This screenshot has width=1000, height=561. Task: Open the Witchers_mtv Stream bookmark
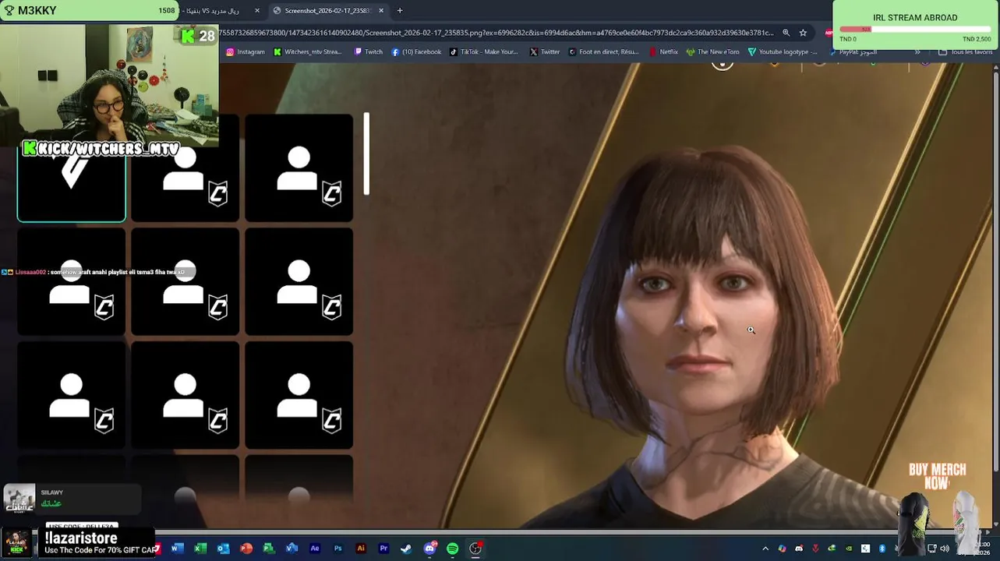(x=307, y=52)
